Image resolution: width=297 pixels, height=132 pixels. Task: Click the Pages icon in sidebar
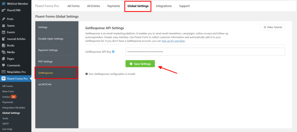[x=3, y=59]
